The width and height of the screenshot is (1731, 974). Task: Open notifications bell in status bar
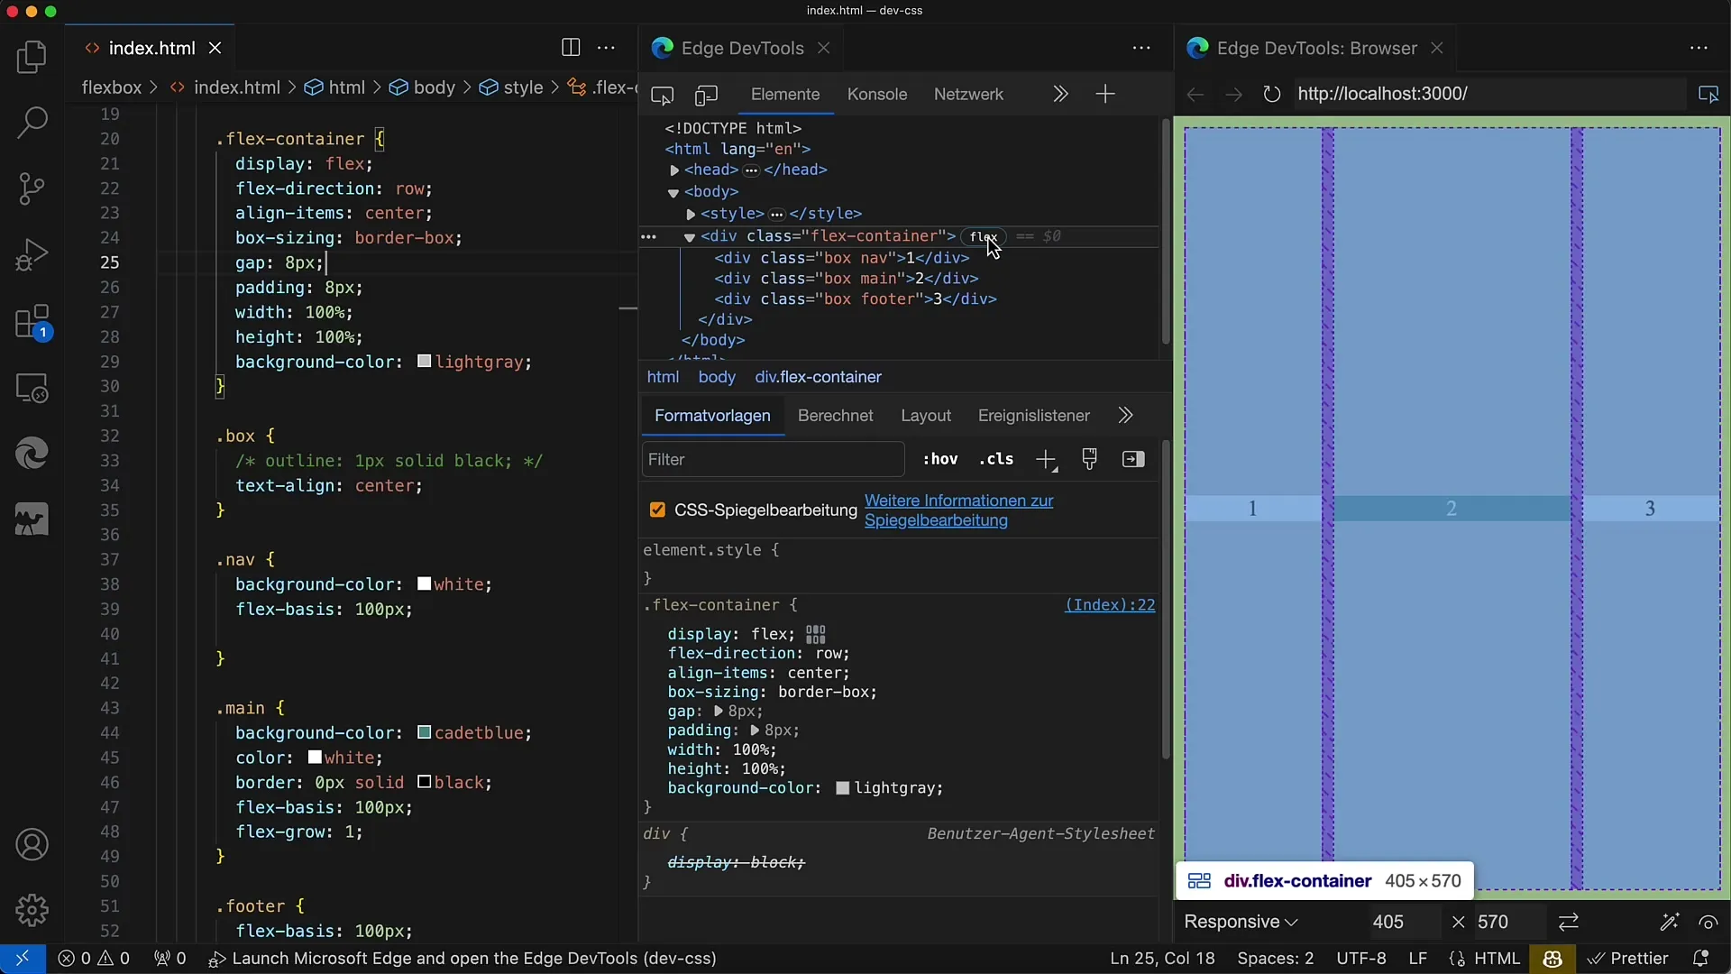[1701, 959]
